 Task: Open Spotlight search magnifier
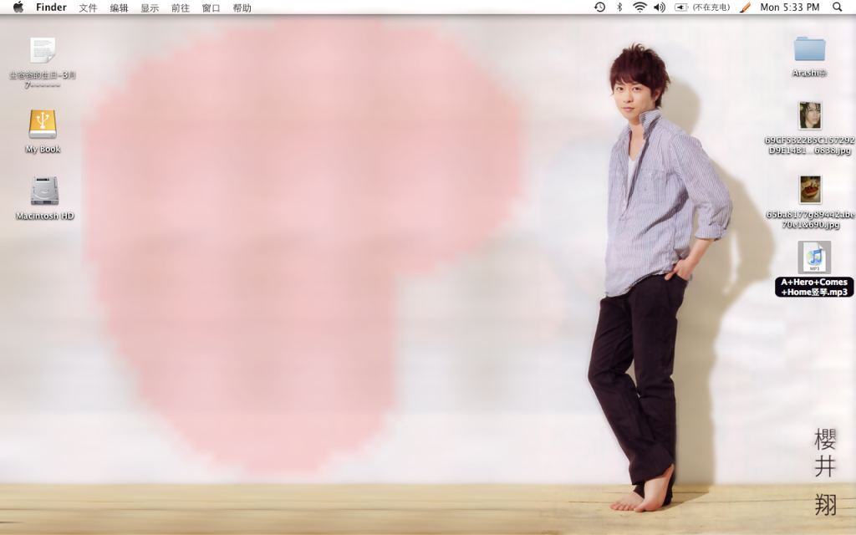point(838,8)
